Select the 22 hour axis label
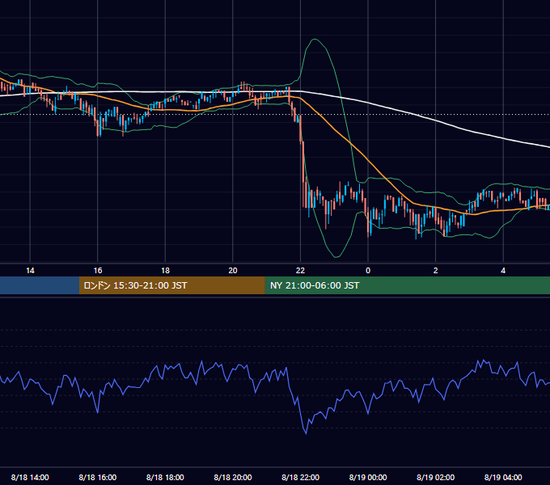 coord(300,271)
